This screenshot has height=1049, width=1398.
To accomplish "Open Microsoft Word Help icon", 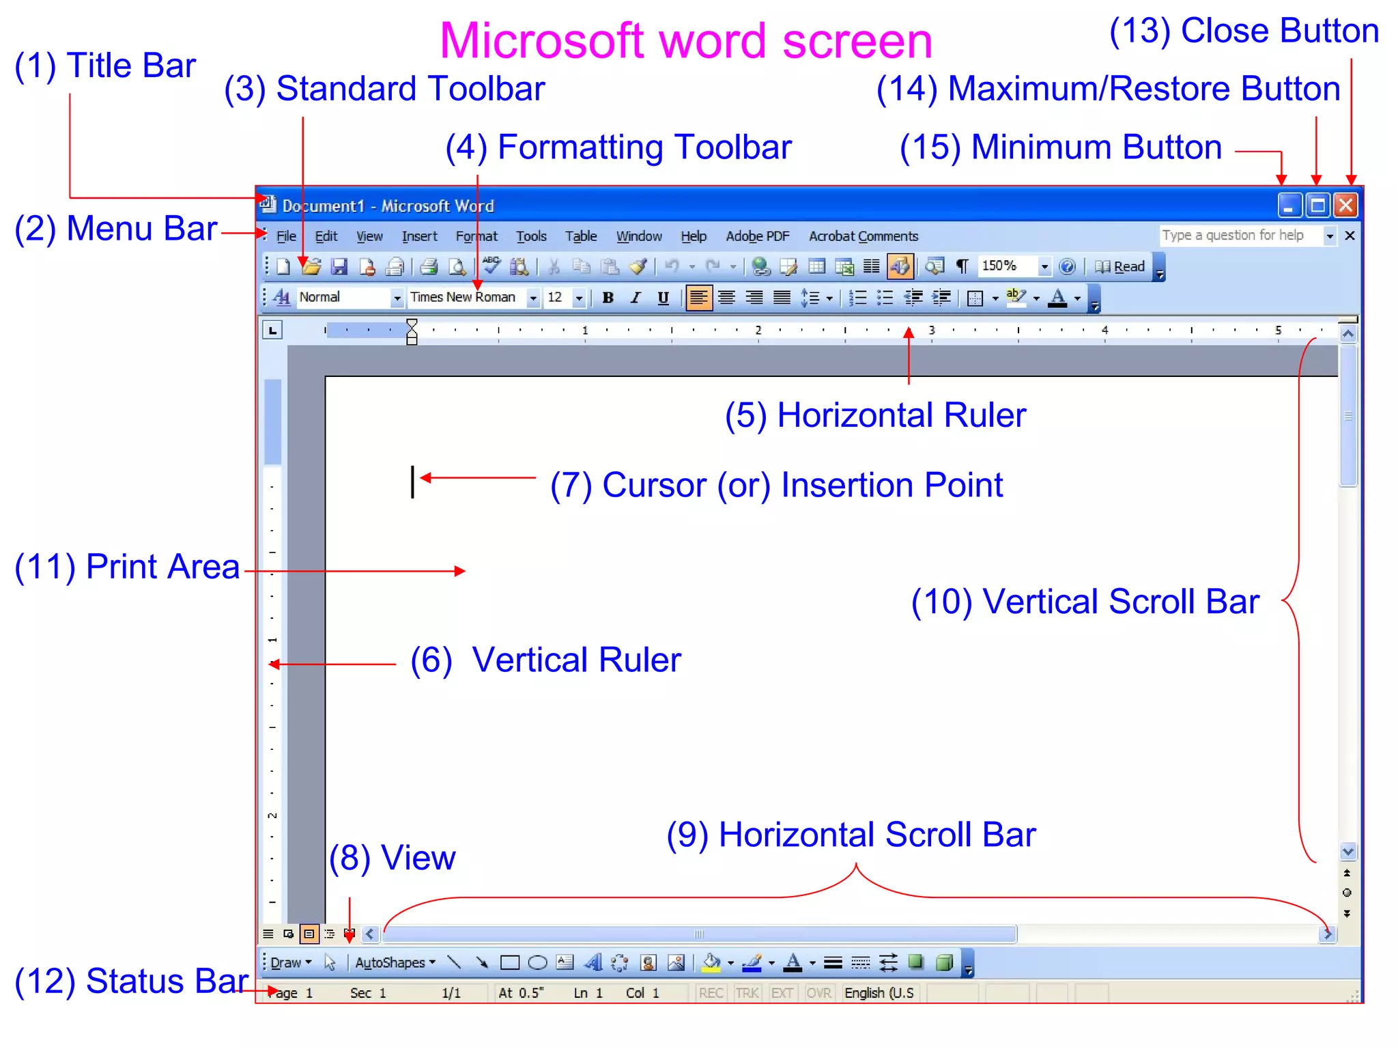I will [1068, 267].
